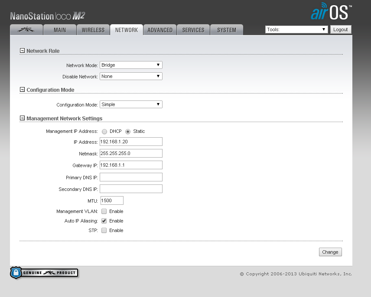
Task: Open the Disable Network dropdown
Action: coord(131,76)
